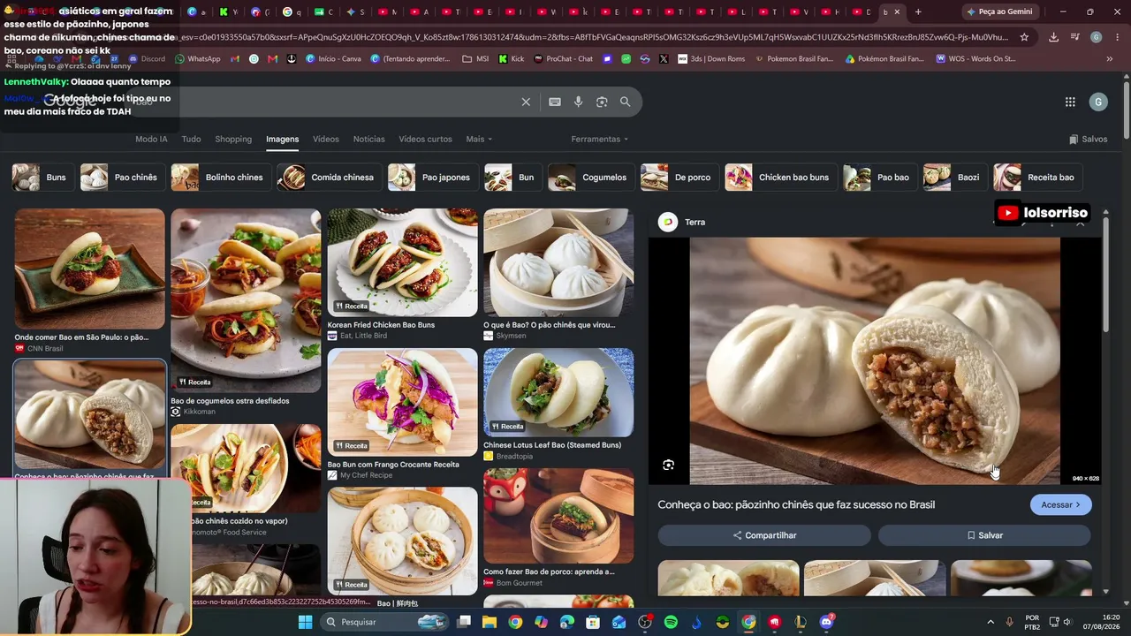Screen dimensions: 1131x636
Task: Select the Imagens tab
Action: pyautogui.click(x=283, y=139)
